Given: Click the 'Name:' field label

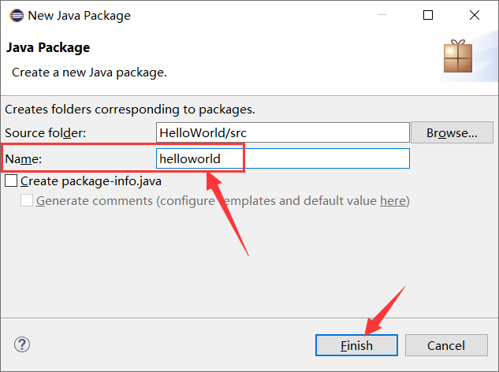Looking at the screenshot, I should [x=23, y=158].
